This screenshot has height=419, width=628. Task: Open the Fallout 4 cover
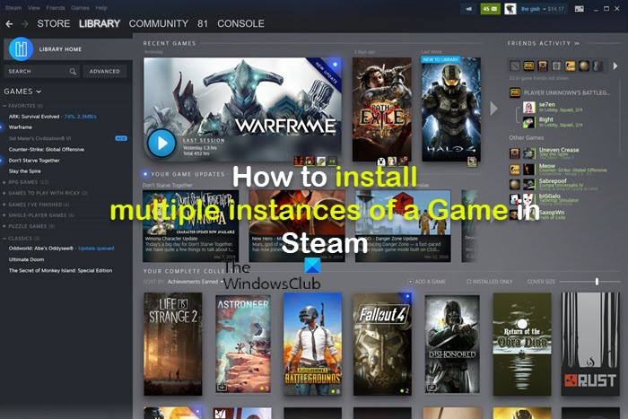(x=382, y=345)
